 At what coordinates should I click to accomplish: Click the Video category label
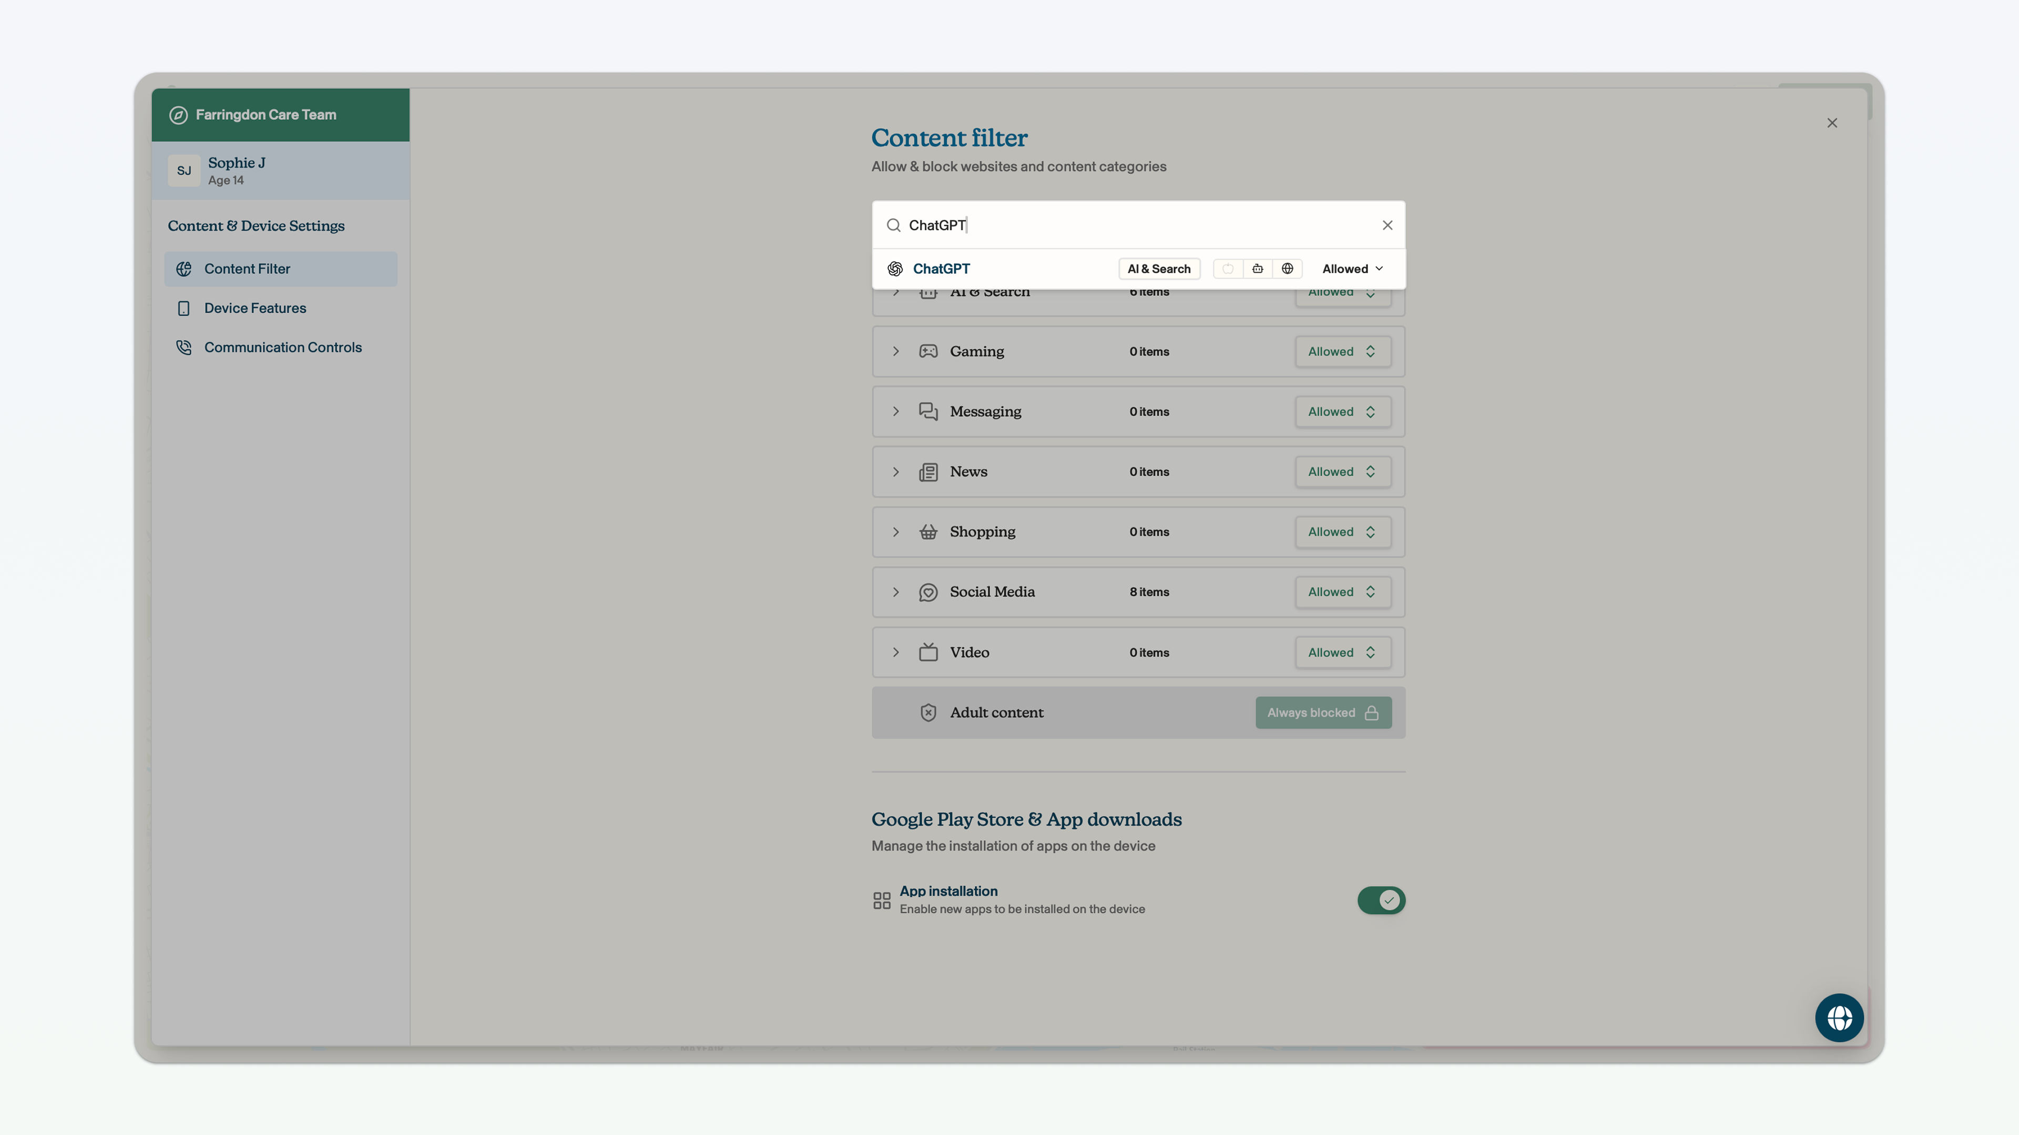[x=968, y=653]
